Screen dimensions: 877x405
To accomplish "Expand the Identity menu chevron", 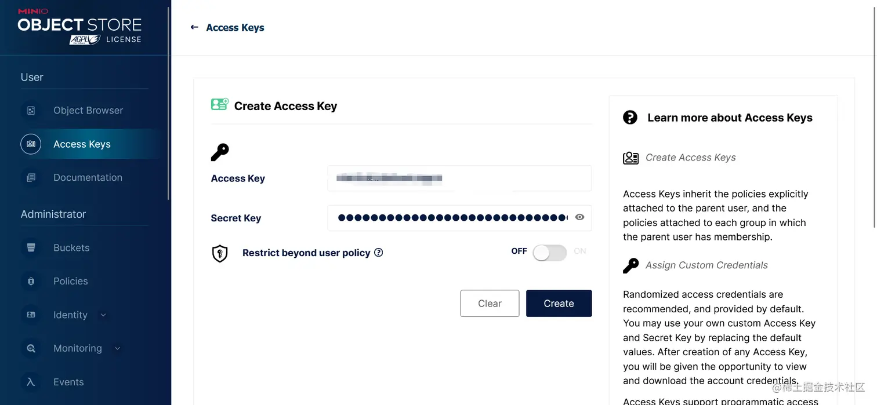I will [103, 315].
